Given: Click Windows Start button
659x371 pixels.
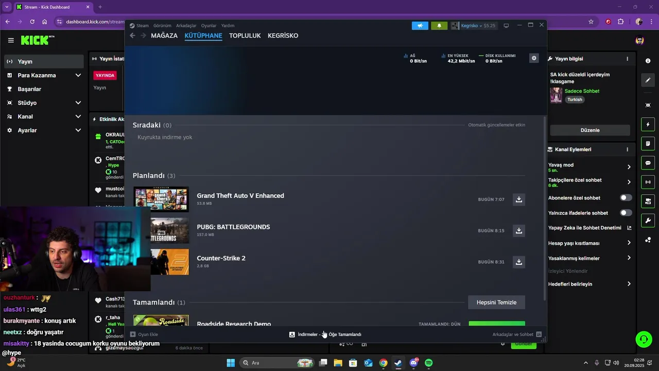Looking at the screenshot, I should click(x=231, y=363).
